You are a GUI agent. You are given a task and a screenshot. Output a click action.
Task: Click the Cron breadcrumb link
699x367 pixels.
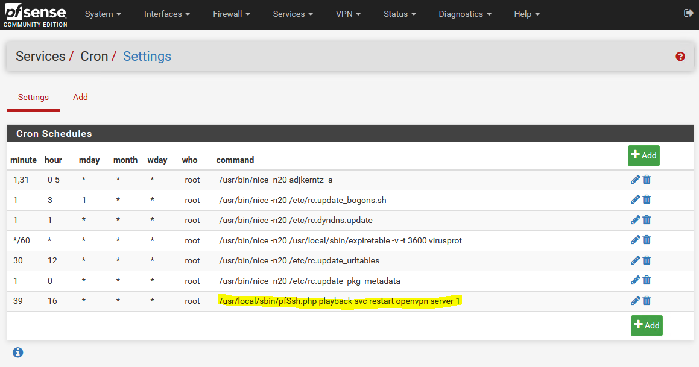coord(94,57)
